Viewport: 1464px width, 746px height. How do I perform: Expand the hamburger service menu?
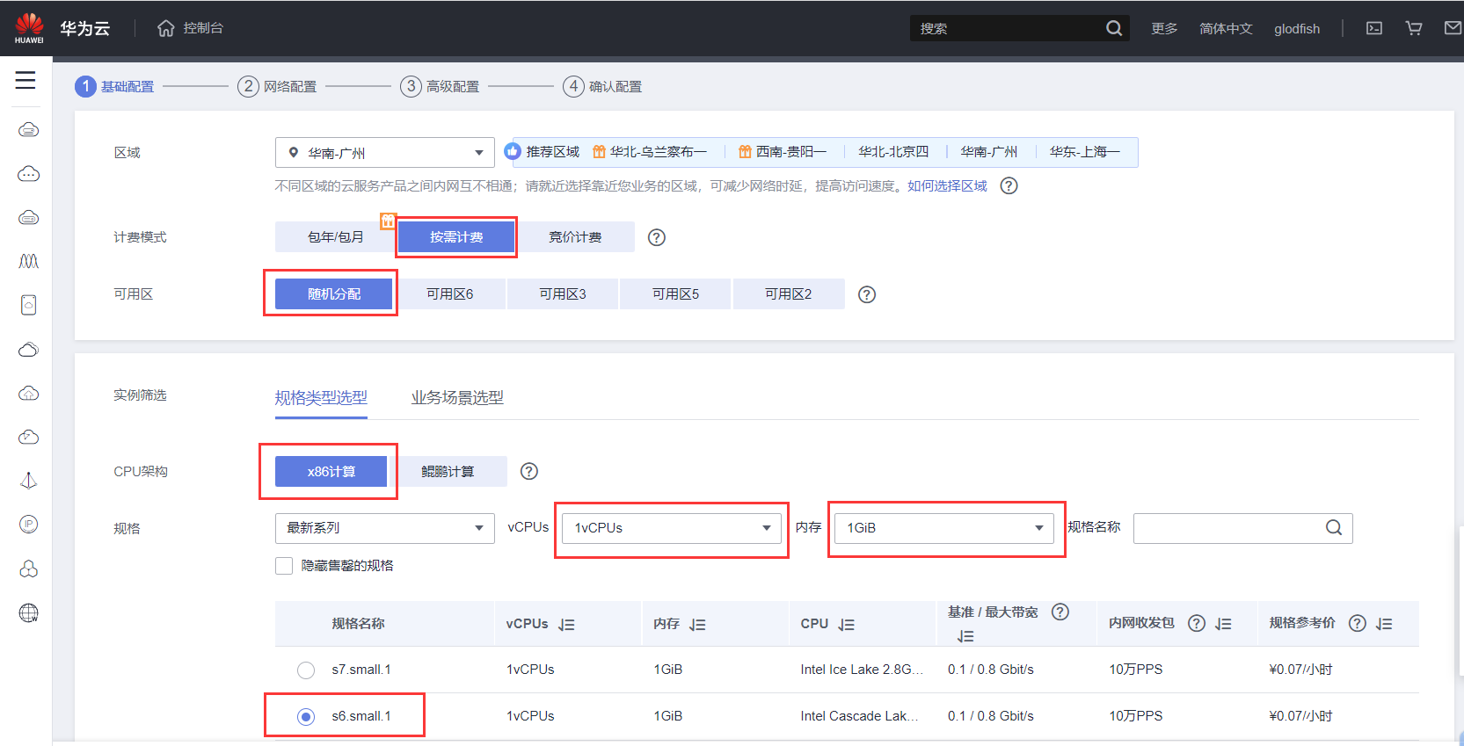point(25,80)
